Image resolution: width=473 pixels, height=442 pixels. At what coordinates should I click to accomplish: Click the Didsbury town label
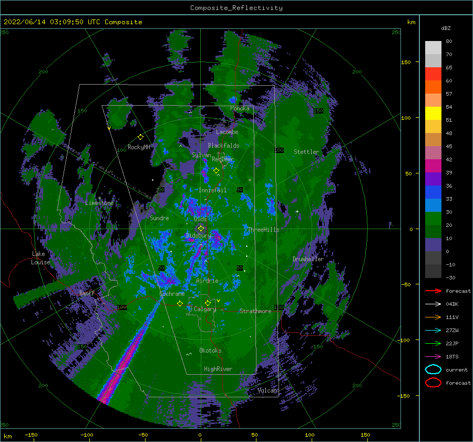pos(199,235)
